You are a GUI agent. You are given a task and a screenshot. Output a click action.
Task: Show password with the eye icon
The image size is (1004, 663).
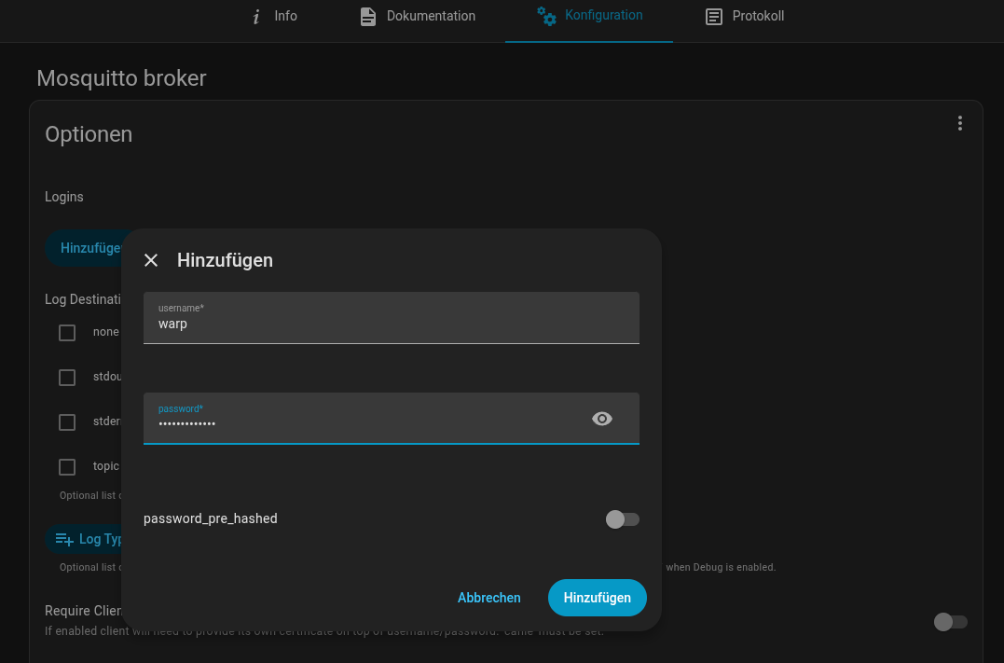[x=602, y=419]
